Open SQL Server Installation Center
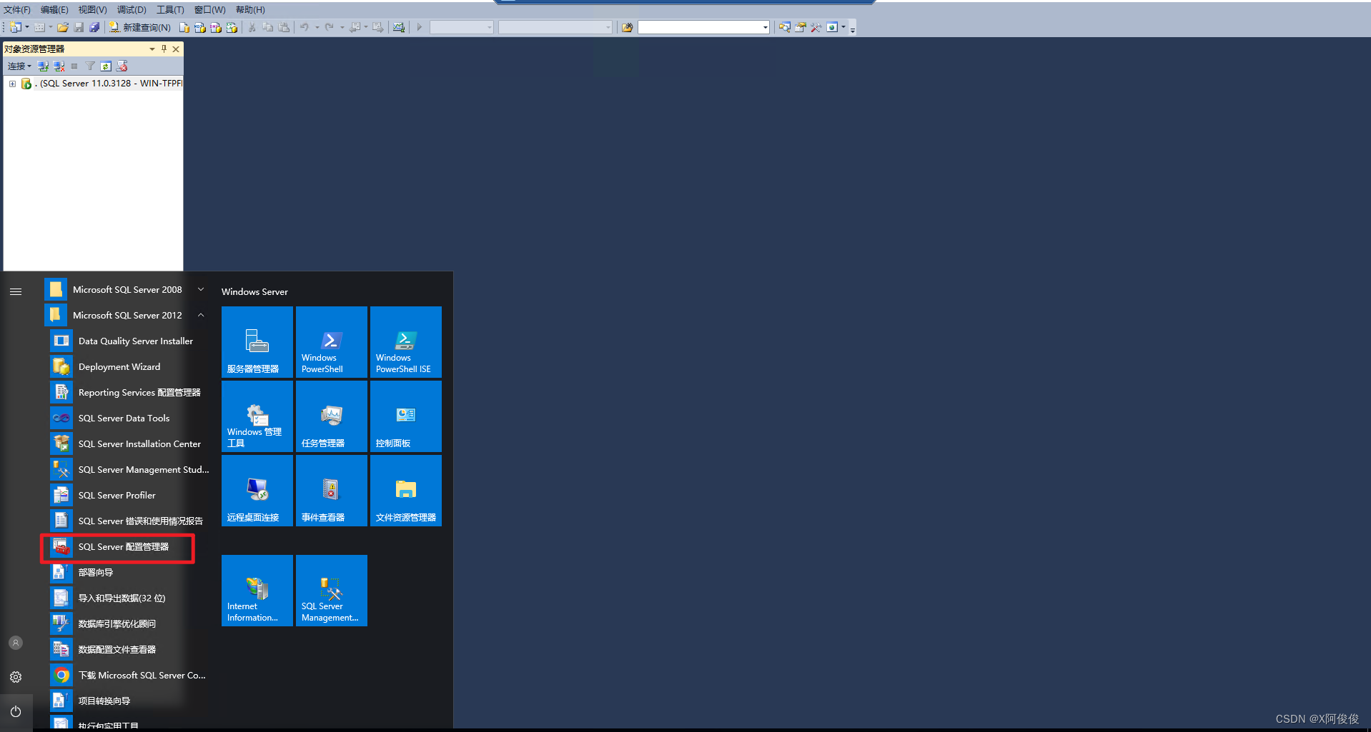Screen dimensions: 1371x732 [129, 443]
